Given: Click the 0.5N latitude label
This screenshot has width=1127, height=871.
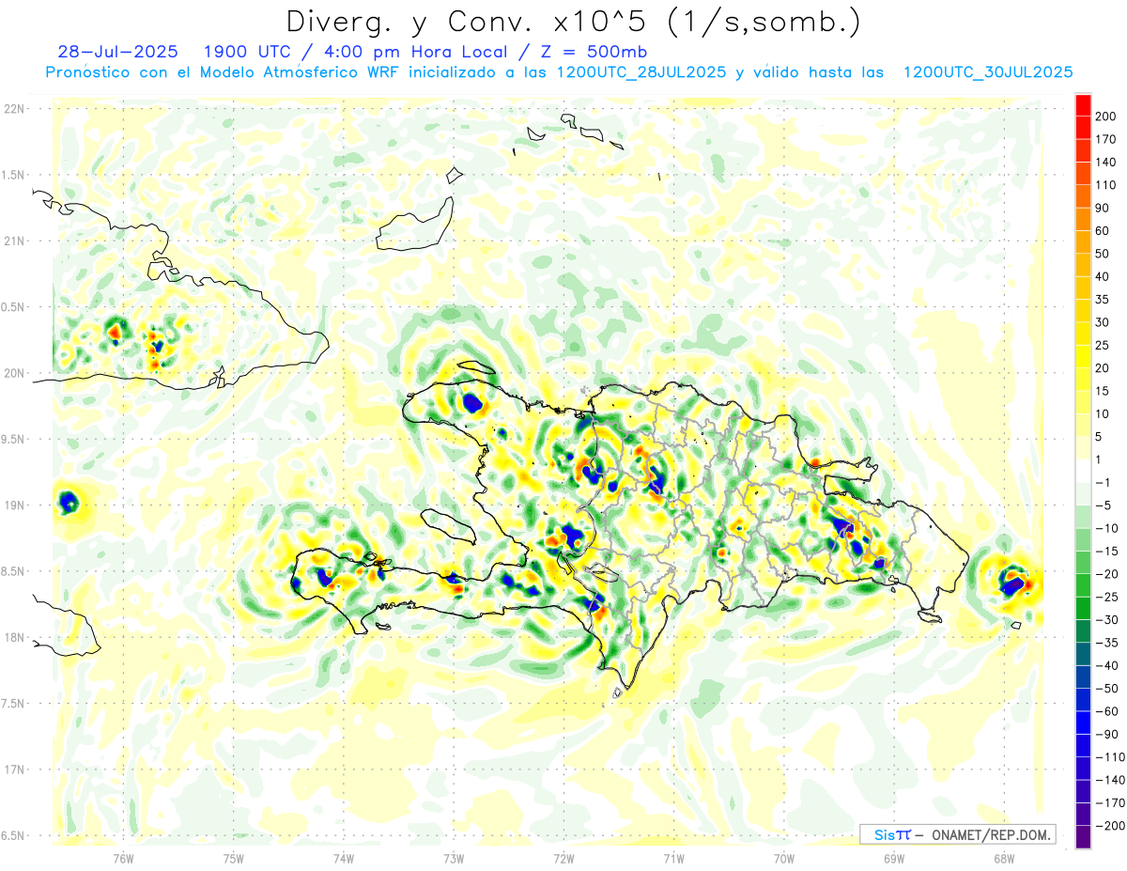Looking at the screenshot, I should coord(14,307).
